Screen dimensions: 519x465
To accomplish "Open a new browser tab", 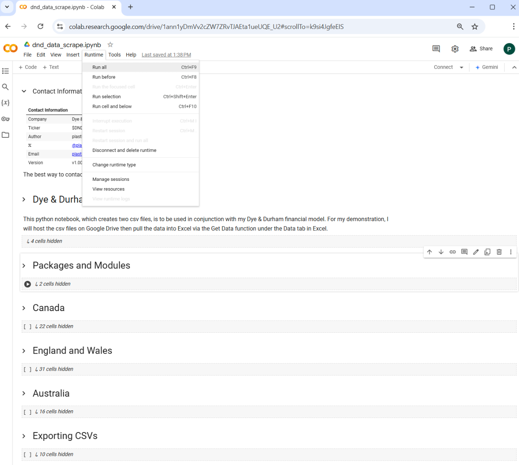I will 130,7.
